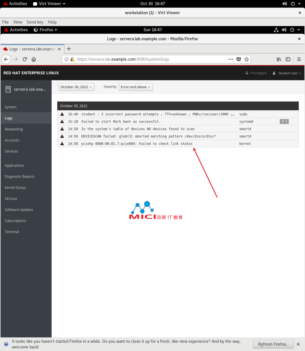The image size is (305, 351).
Task: Reload the current page in Firefox
Action: pos(25,59)
